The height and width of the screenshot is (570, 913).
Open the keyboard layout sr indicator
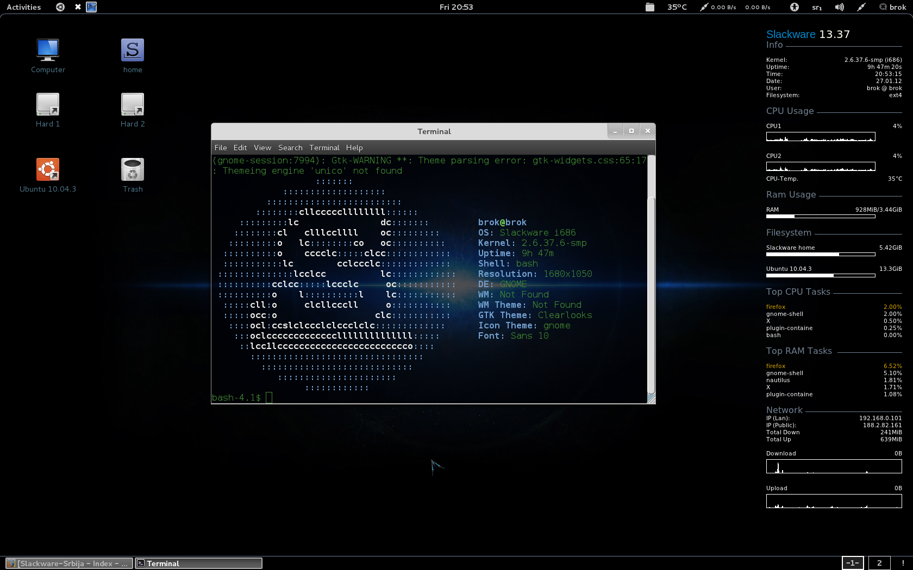click(817, 7)
